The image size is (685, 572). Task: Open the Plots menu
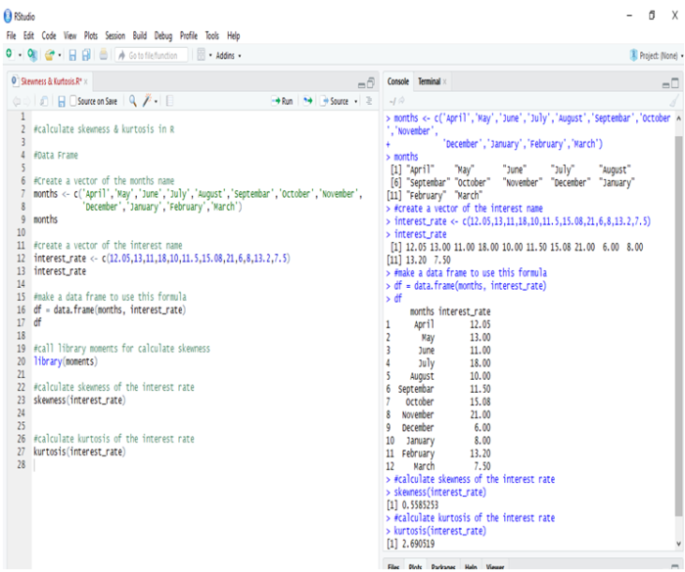click(90, 35)
